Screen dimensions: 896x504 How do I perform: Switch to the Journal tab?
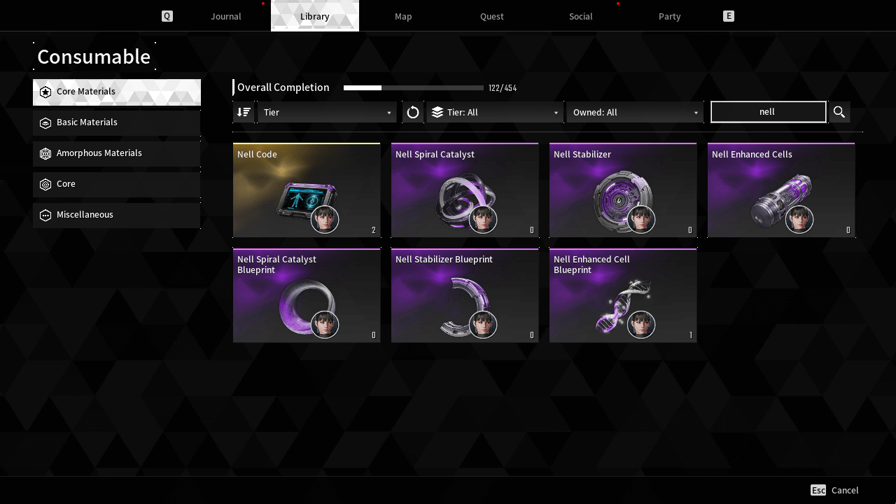226,16
